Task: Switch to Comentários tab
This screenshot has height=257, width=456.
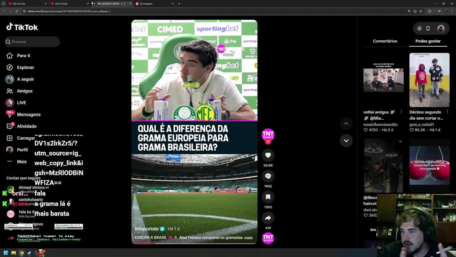Action: click(385, 41)
